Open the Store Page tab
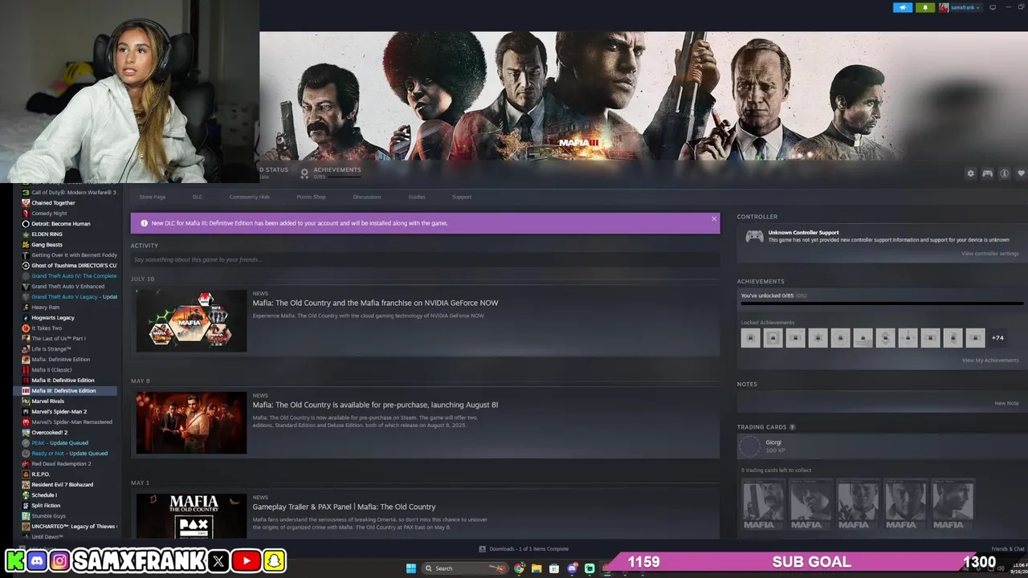The image size is (1028, 578). [153, 197]
